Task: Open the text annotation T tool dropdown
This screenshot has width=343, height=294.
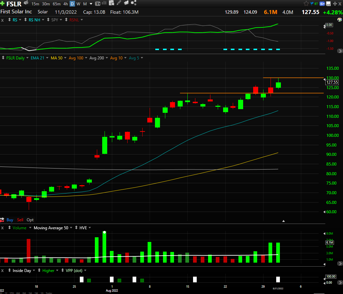Action: click(x=98, y=3)
